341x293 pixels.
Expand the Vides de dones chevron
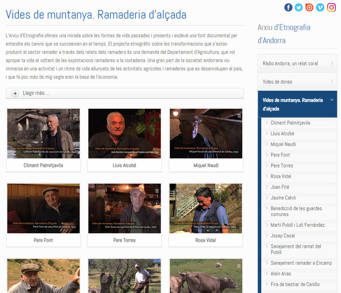(332, 81)
